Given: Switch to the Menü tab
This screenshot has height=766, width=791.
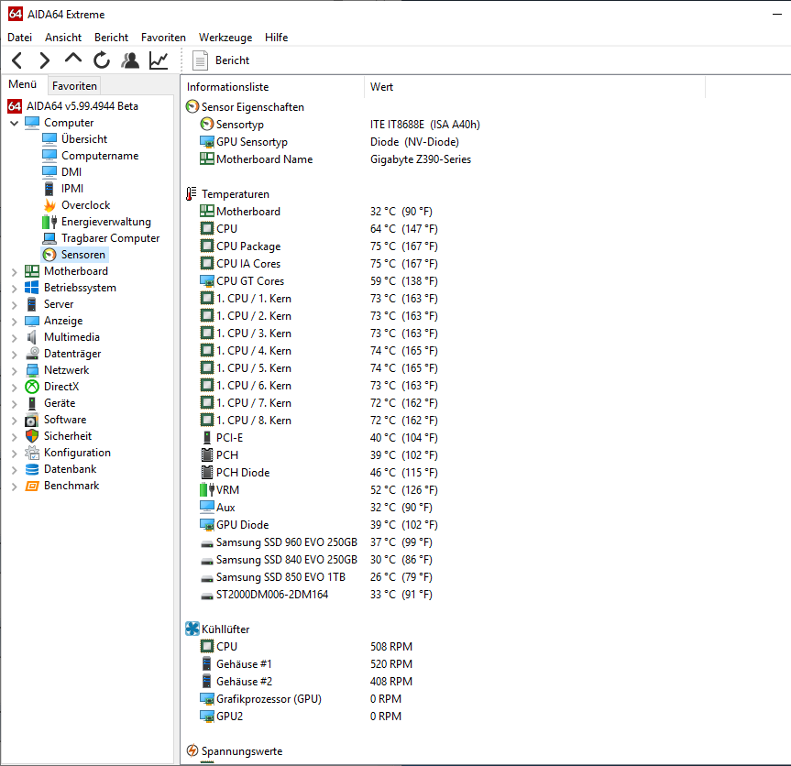Looking at the screenshot, I should (x=23, y=84).
